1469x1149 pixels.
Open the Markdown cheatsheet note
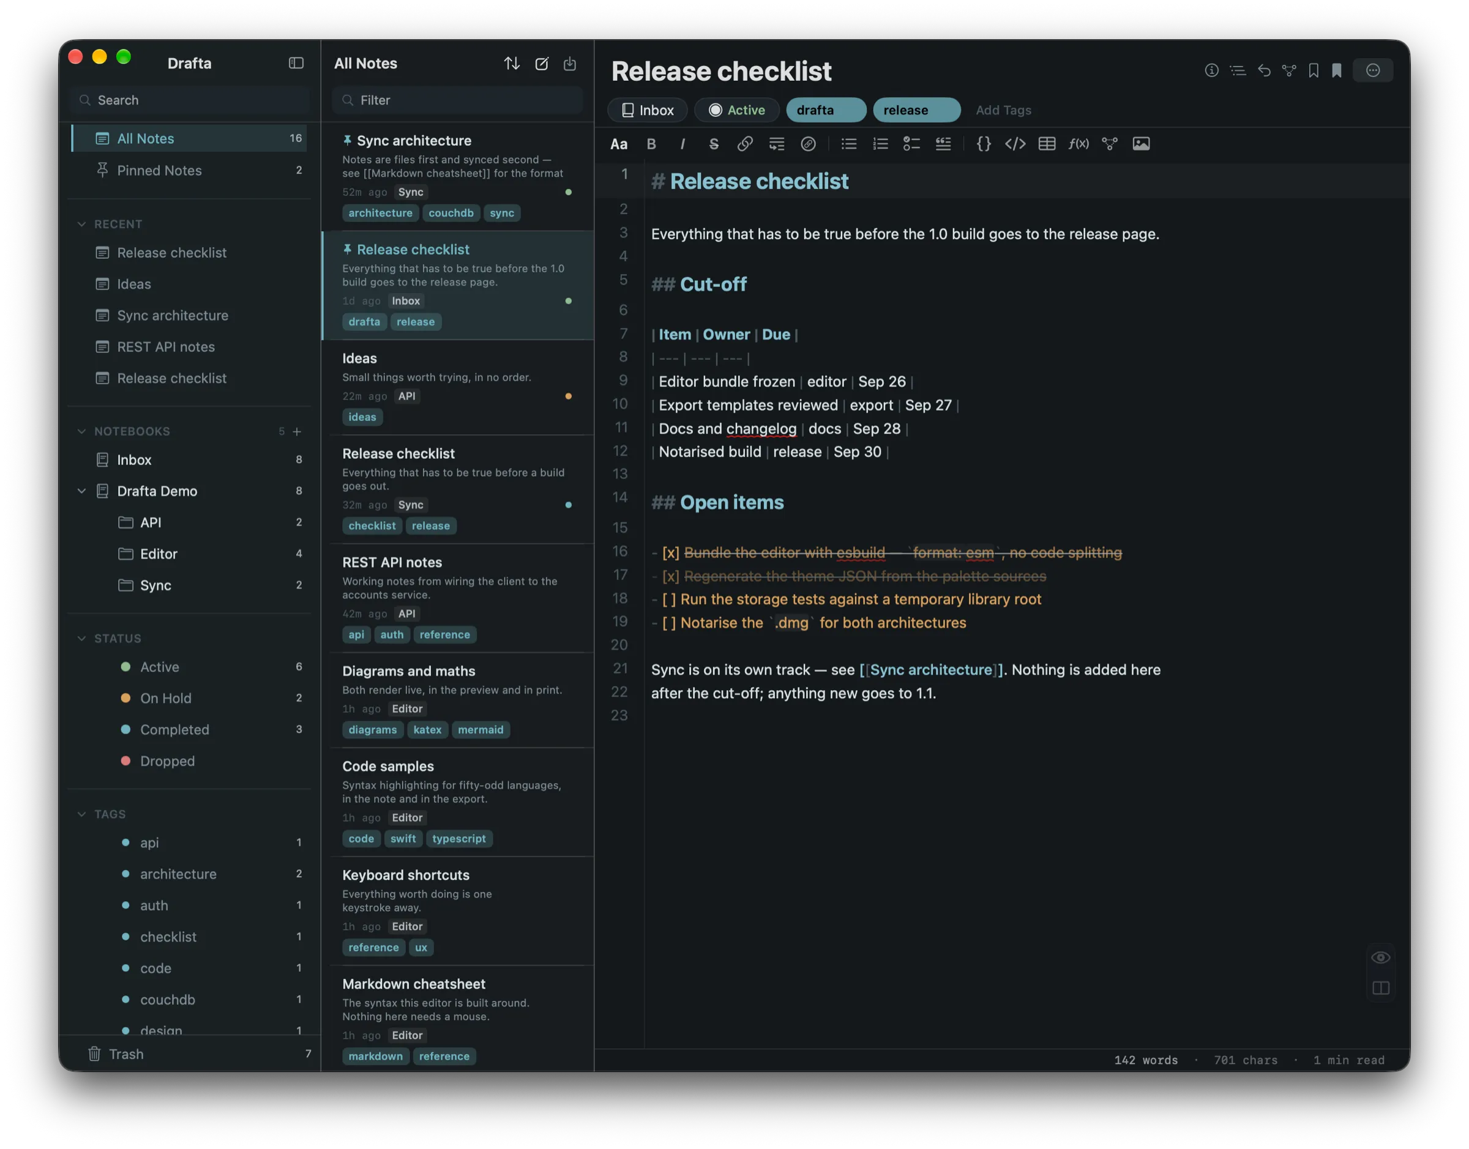tap(458, 1019)
